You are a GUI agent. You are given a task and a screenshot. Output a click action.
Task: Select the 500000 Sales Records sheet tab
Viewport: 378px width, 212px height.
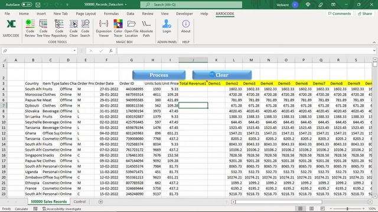click(x=48, y=201)
